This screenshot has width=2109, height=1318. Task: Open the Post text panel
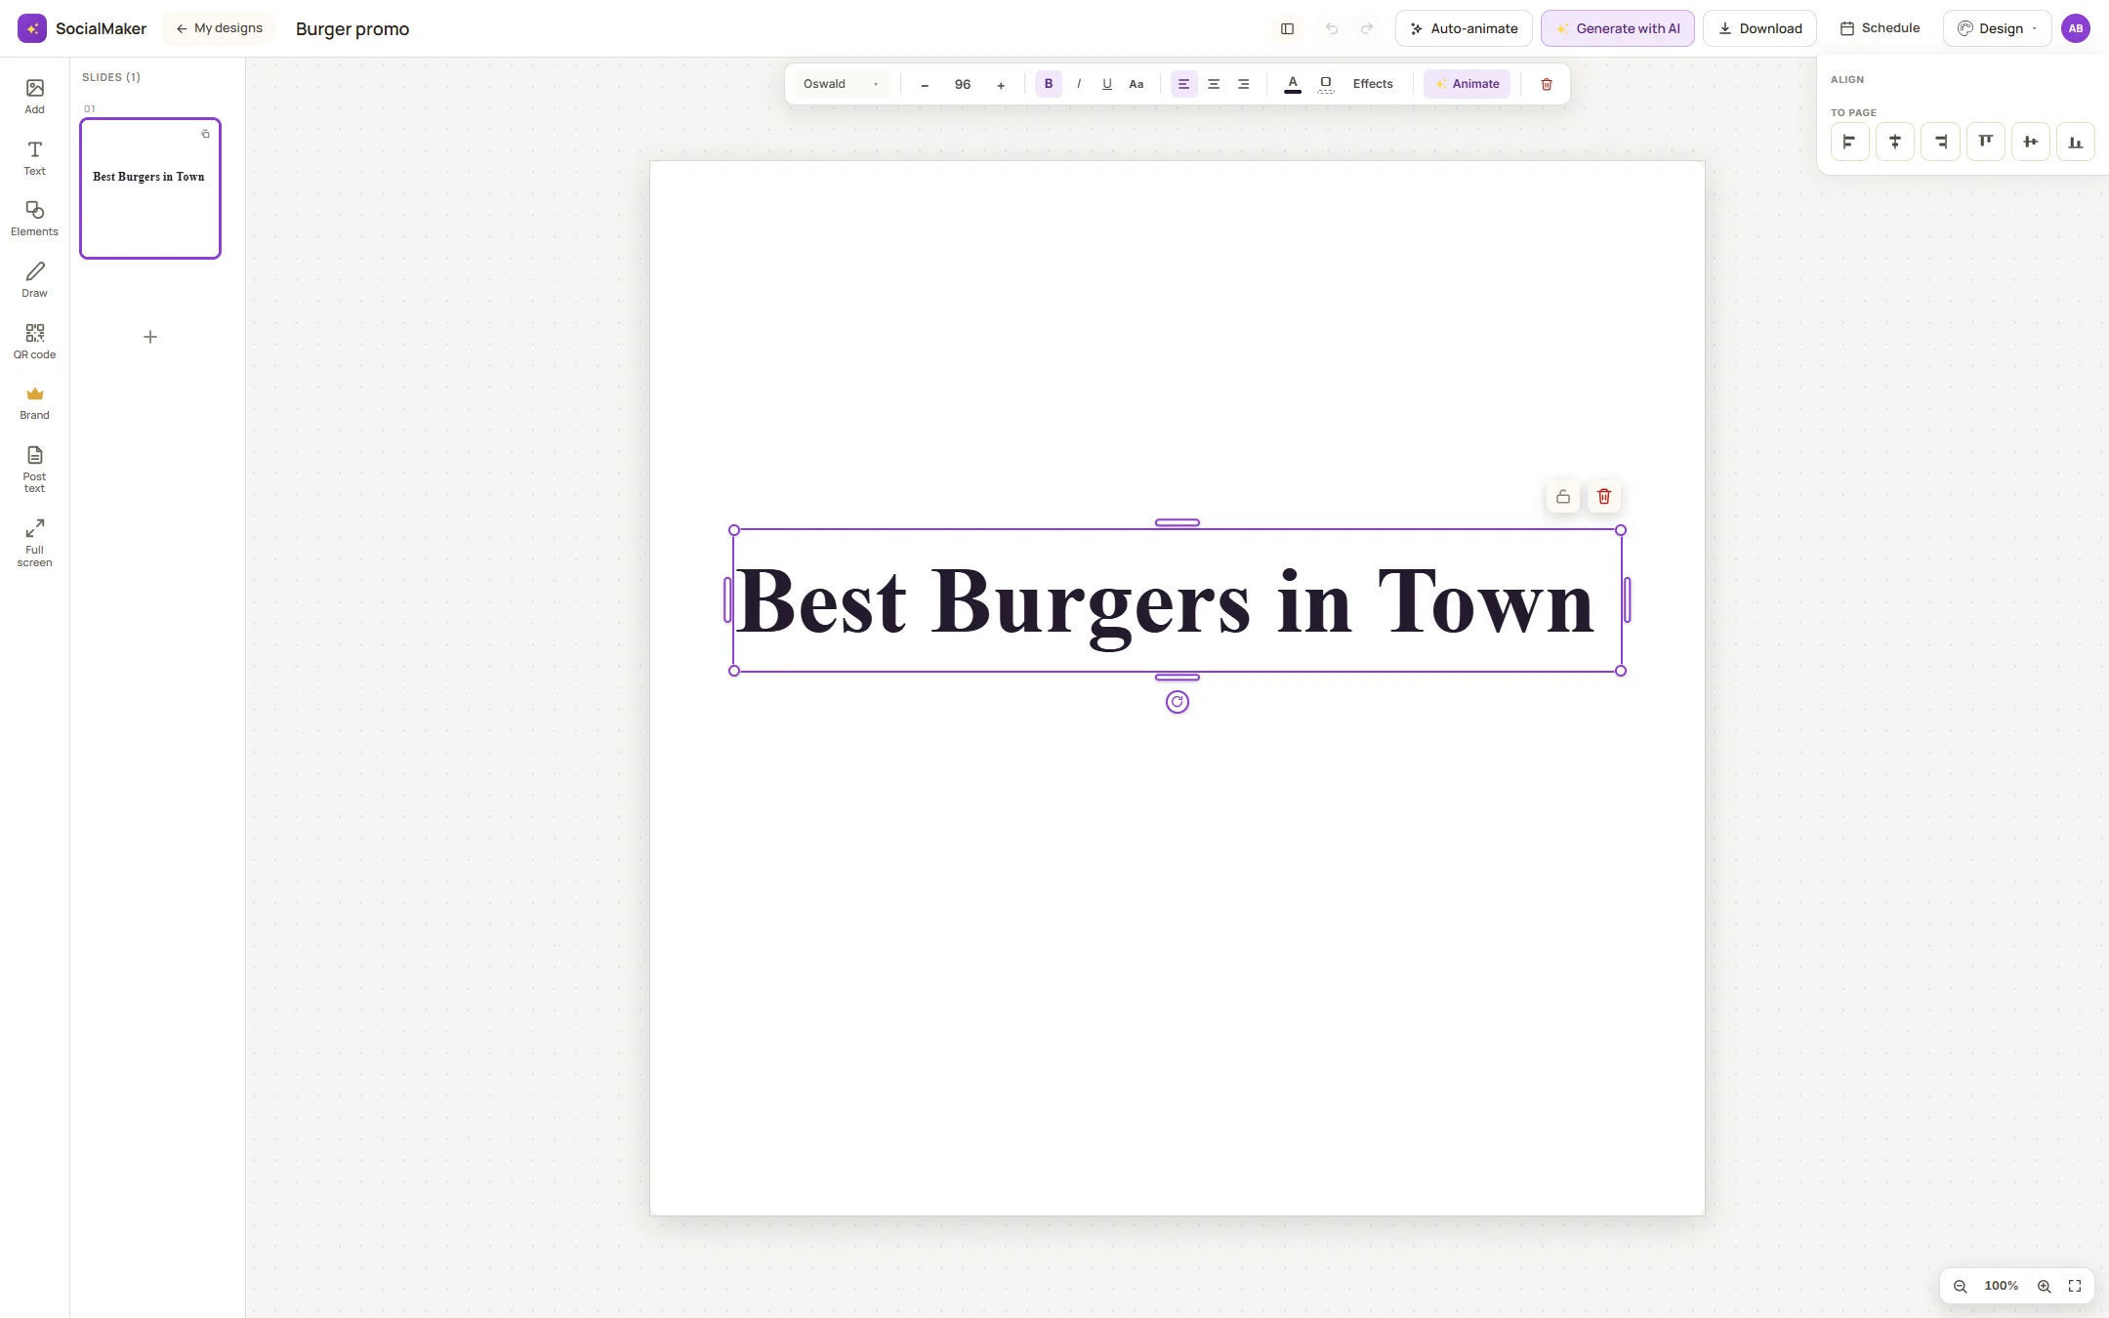coord(34,470)
